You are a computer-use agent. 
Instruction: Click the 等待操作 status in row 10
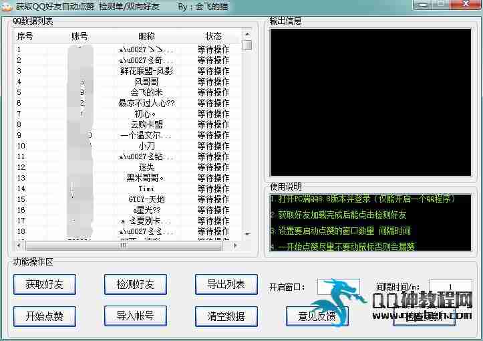tap(213, 146)
